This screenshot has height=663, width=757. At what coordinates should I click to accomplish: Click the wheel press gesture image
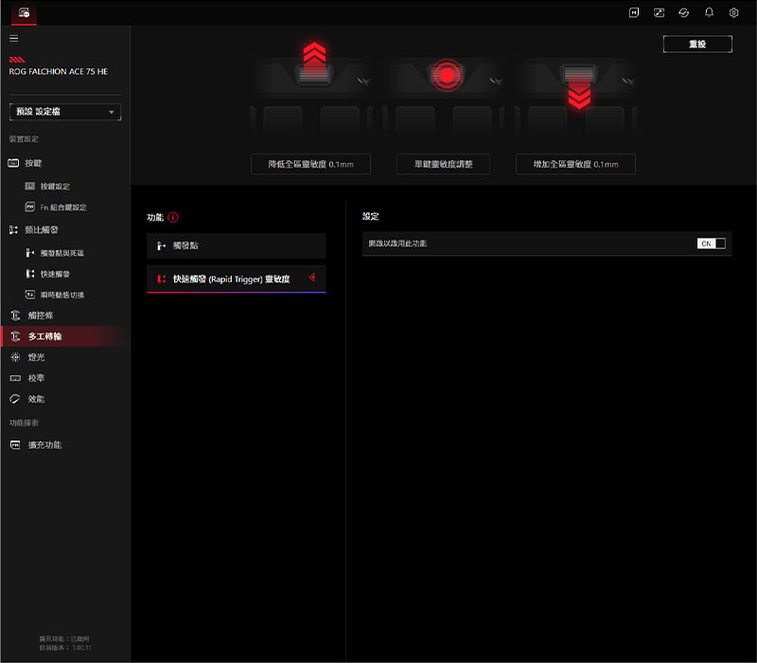click(444, 74)
